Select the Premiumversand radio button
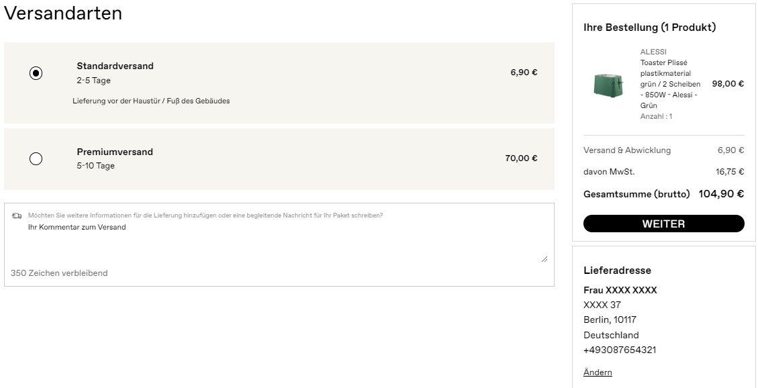758x388 pixels. [36, 158]
